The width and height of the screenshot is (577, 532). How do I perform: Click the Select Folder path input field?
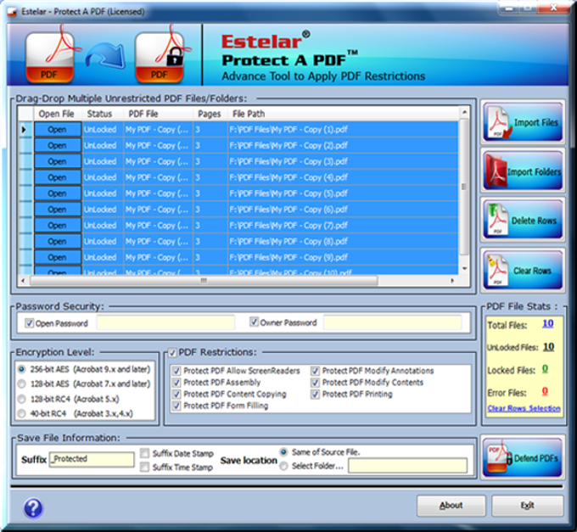pos(408,466)
